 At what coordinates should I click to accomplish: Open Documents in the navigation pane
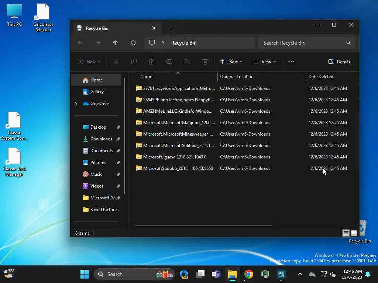point(96,151)
